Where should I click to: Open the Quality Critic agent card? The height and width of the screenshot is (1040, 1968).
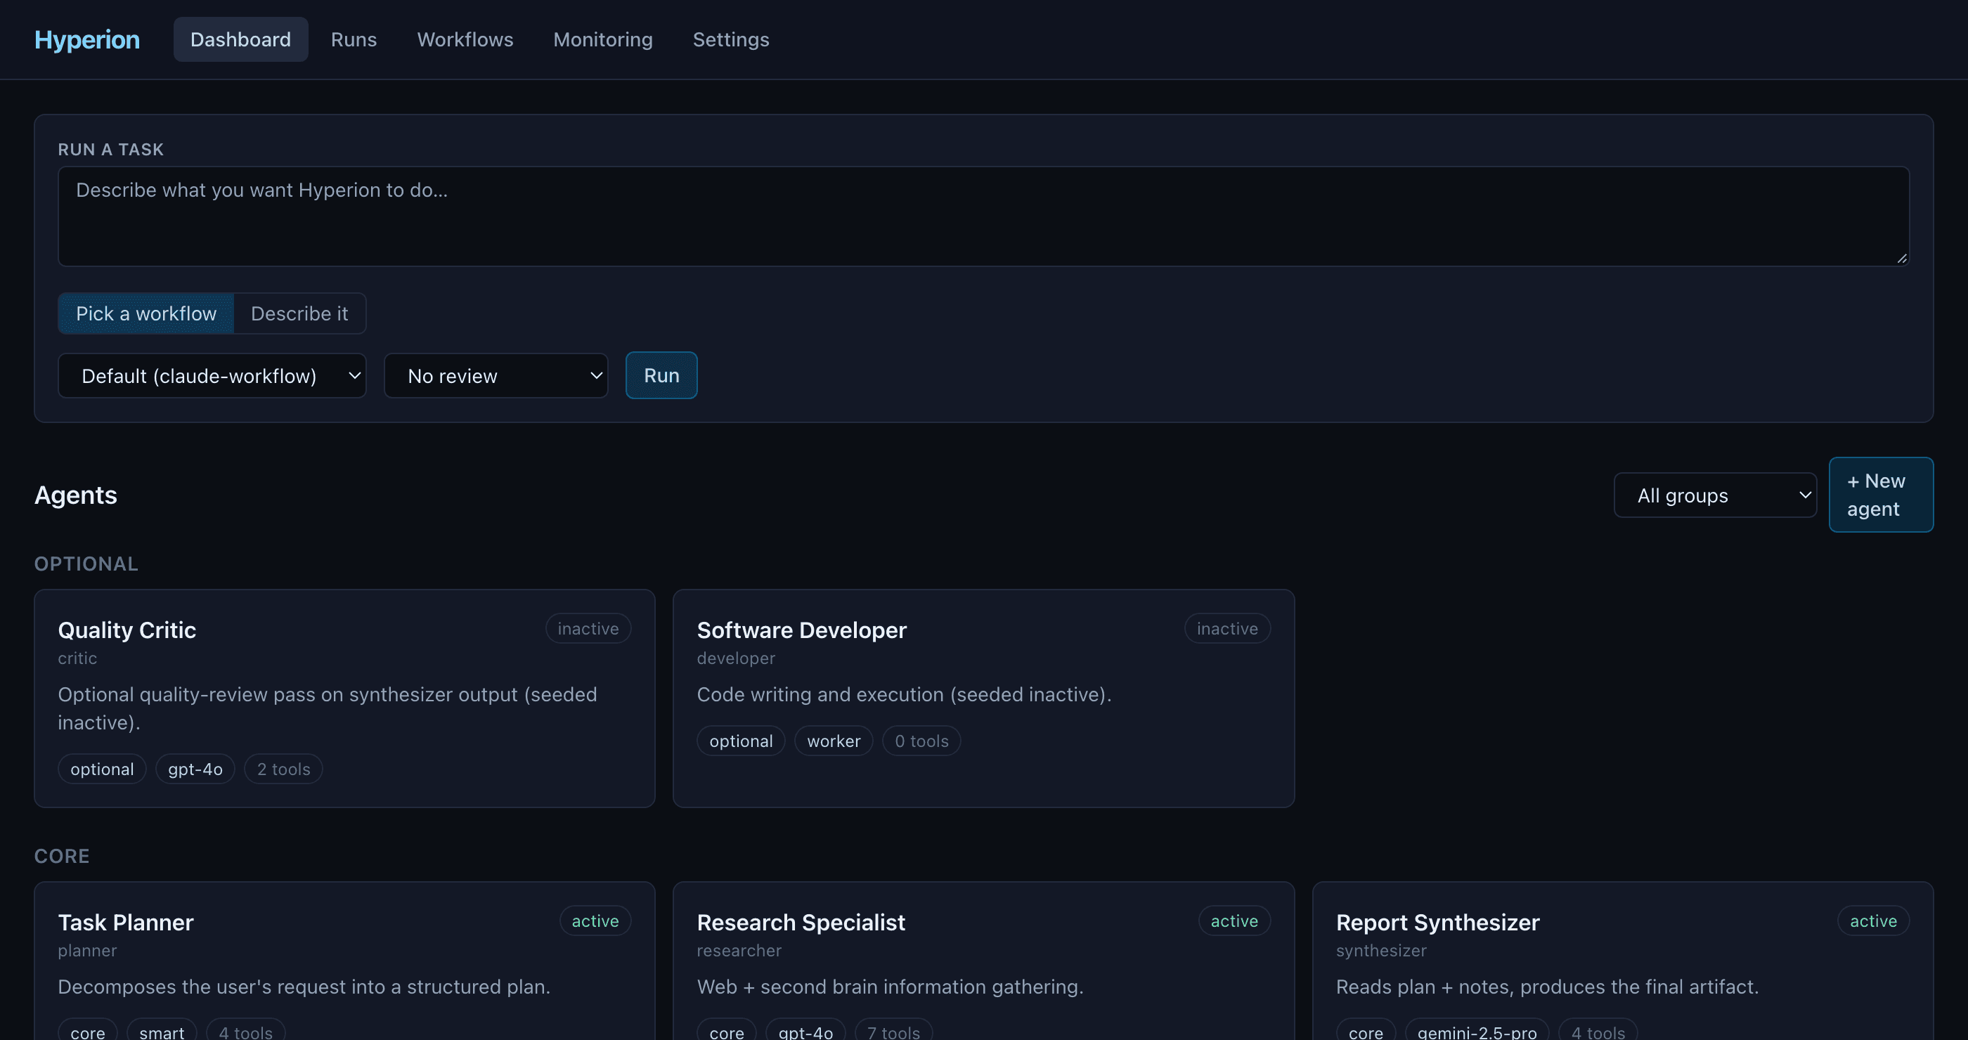pos(344,698)
